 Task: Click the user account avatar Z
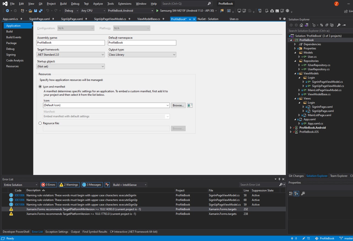pos(336,4)
